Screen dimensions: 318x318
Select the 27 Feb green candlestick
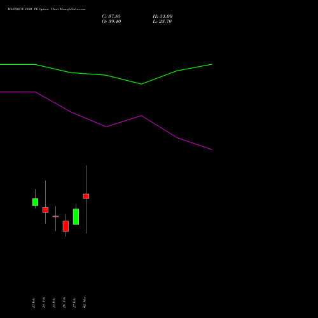76,217
